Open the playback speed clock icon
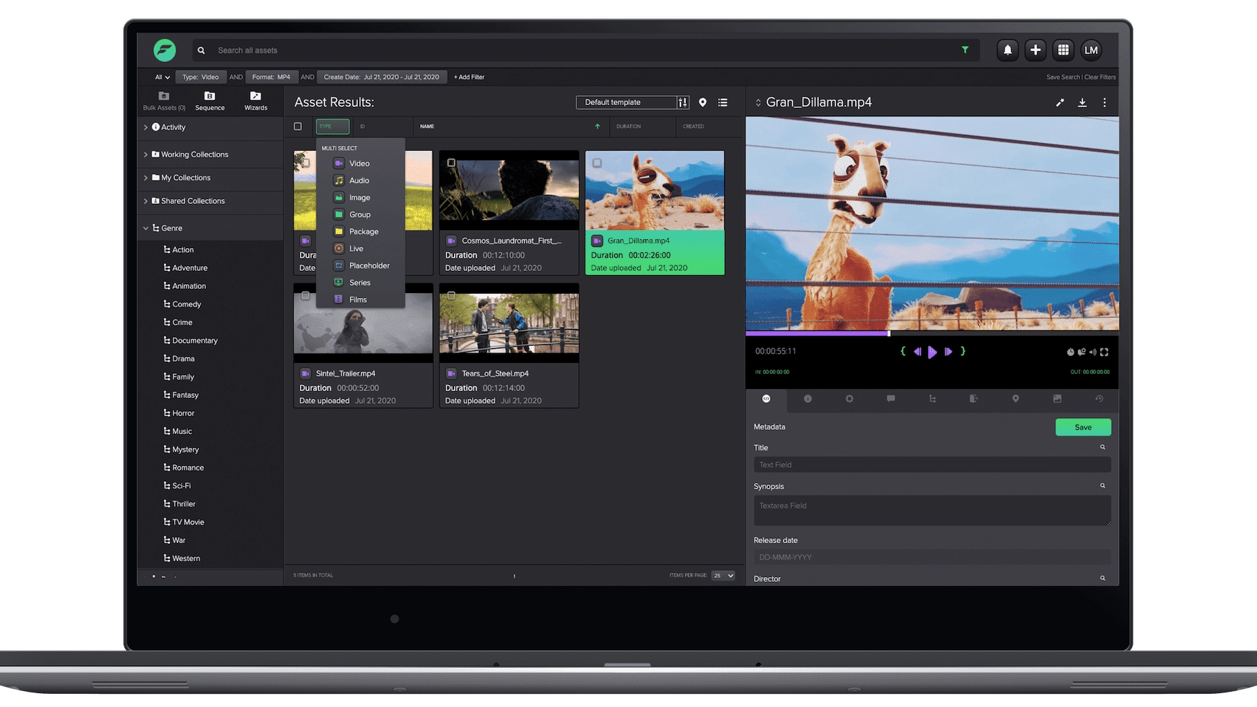 point(1070,352)
